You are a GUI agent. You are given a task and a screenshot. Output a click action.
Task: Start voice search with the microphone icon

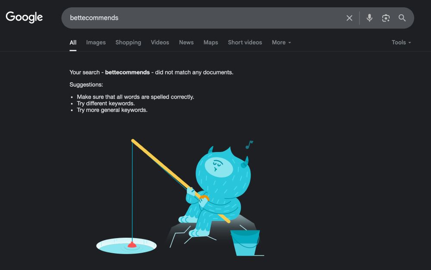pos(369,18)
